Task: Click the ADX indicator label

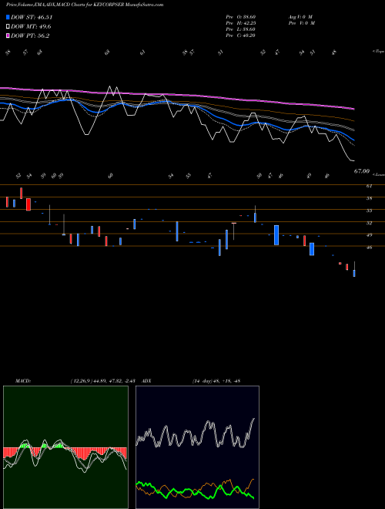Action: point(146,381)
